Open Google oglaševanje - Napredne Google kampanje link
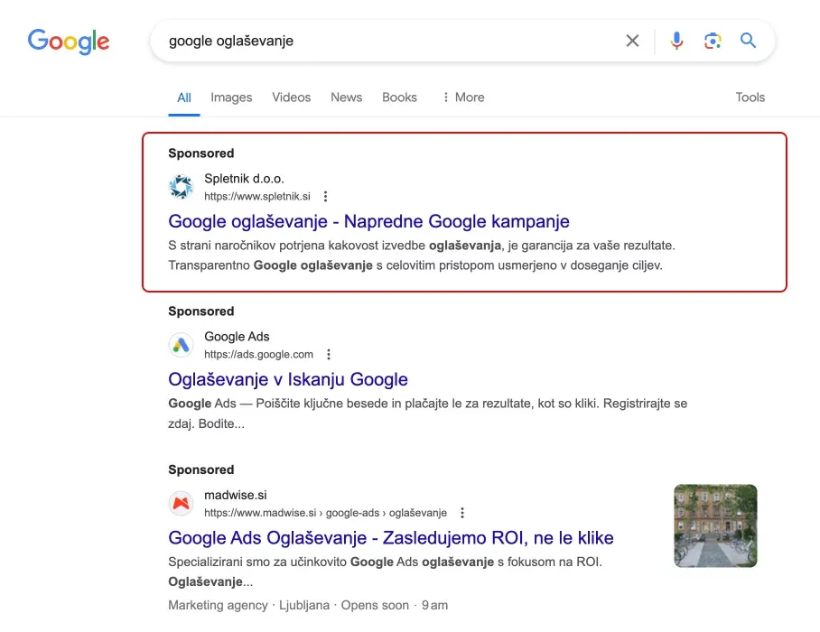This screenshot has height=632, width=820. pos(368,221)
